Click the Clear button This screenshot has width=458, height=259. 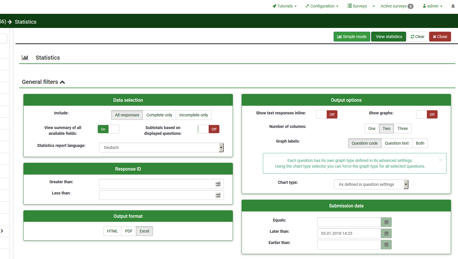(x=417, y=37)
